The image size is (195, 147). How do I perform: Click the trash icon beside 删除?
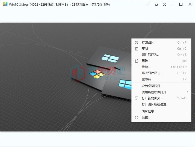click(x=136, y=61)
